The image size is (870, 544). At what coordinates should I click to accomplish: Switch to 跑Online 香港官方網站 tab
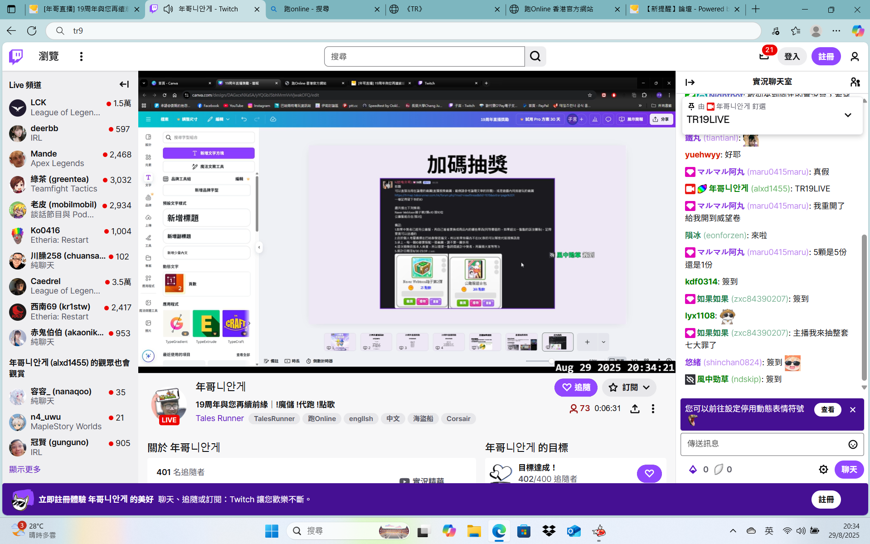564,9
